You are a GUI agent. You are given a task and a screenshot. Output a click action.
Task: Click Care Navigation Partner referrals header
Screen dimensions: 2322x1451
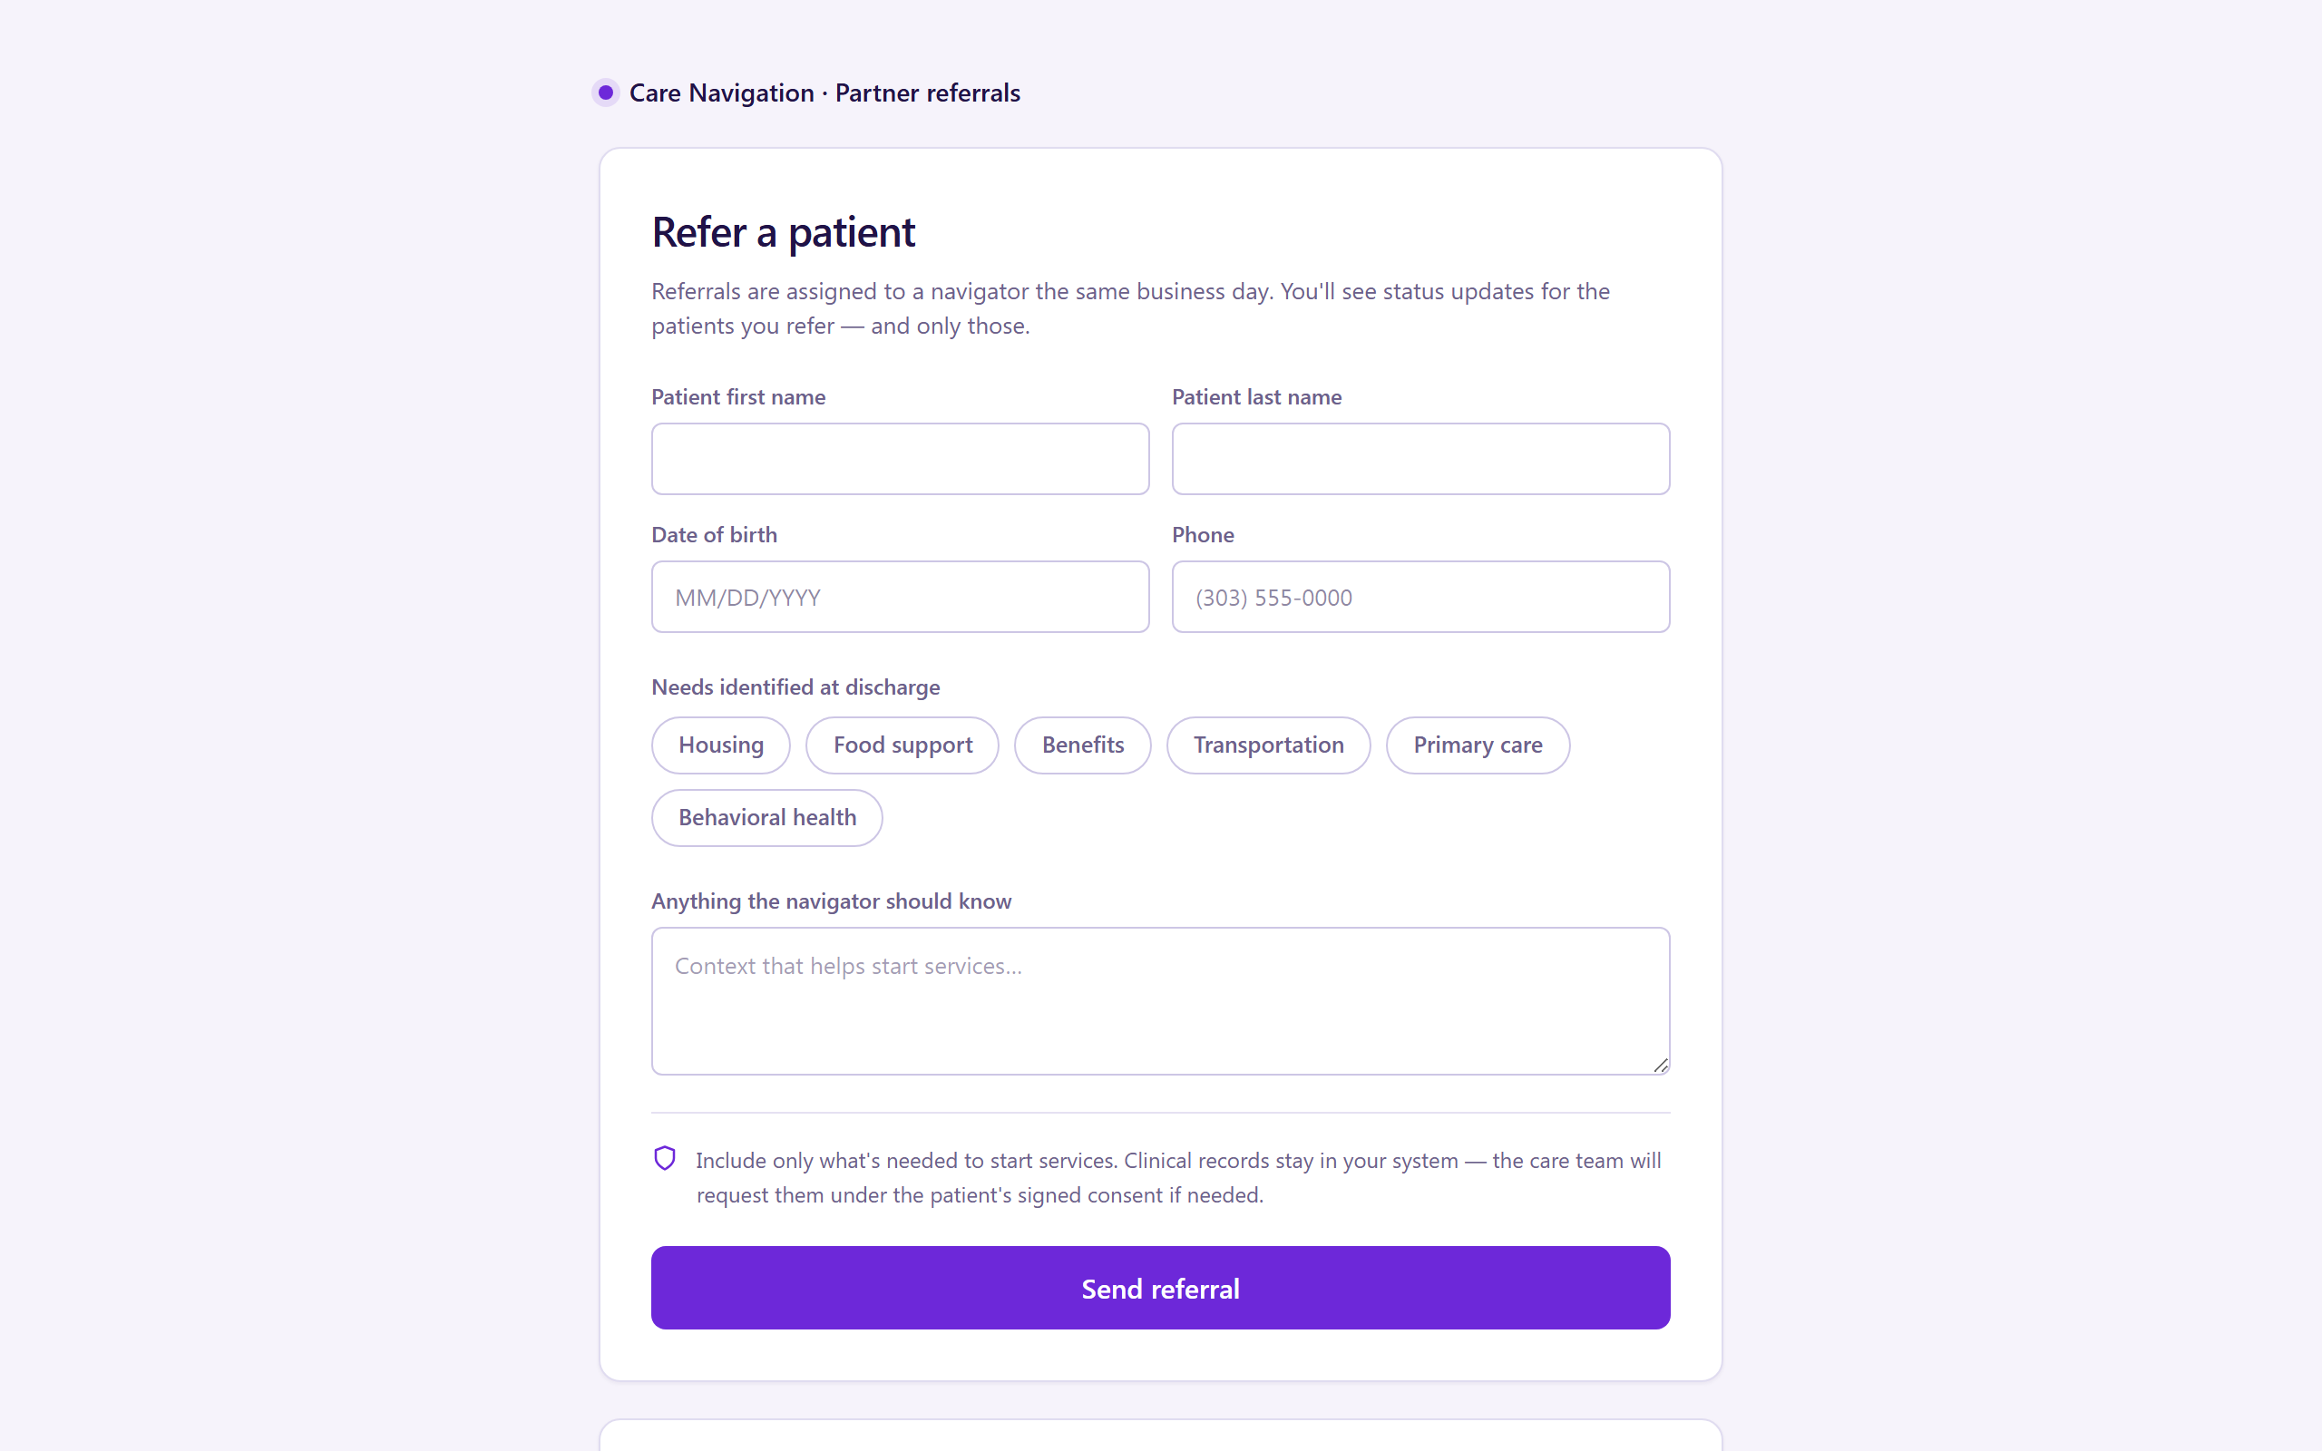tap(824, 93)
